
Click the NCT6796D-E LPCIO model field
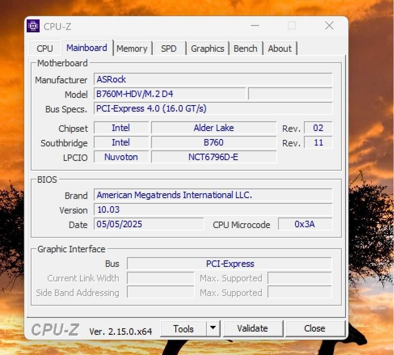[x=214, y=157]
